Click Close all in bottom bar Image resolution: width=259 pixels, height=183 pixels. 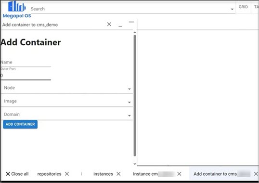pyautogui.click(x=17, y=174)
